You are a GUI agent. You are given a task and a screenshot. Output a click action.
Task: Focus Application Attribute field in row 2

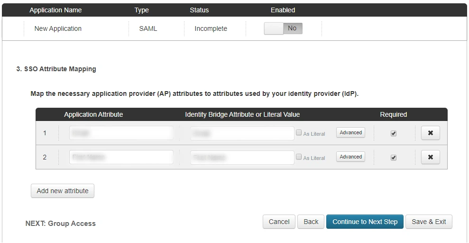121,157
